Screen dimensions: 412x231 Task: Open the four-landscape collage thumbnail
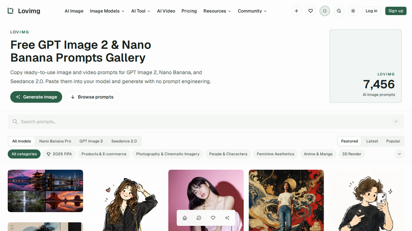45,191
